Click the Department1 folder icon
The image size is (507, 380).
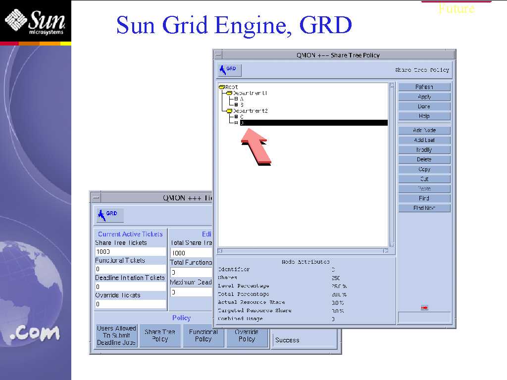(x=229, y=93)
